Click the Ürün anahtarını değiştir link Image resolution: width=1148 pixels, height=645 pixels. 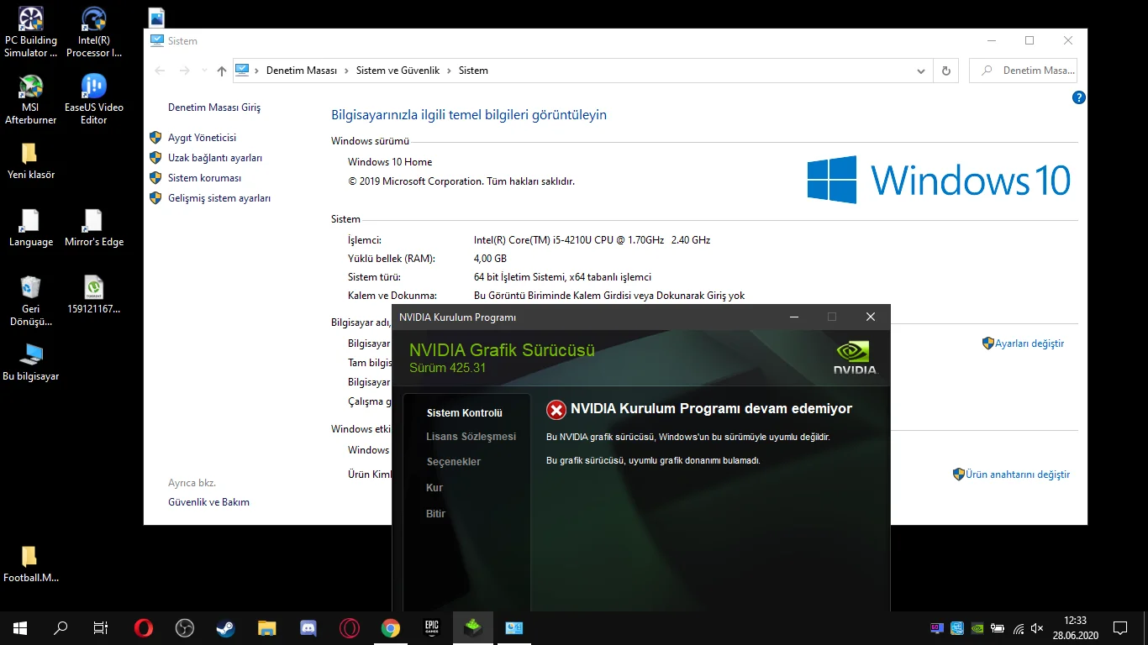click(x=1018, y=475)
